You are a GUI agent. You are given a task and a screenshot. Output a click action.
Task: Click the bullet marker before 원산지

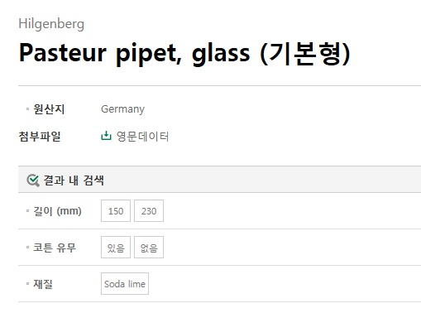coord(27,109)
